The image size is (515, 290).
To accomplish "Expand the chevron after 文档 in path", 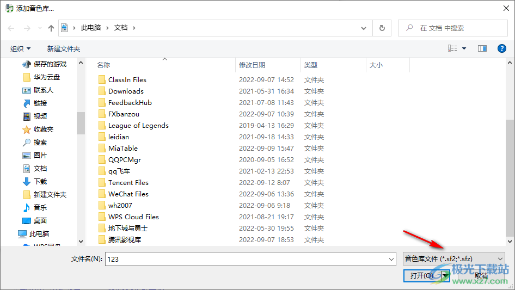I will coord(134,28).
